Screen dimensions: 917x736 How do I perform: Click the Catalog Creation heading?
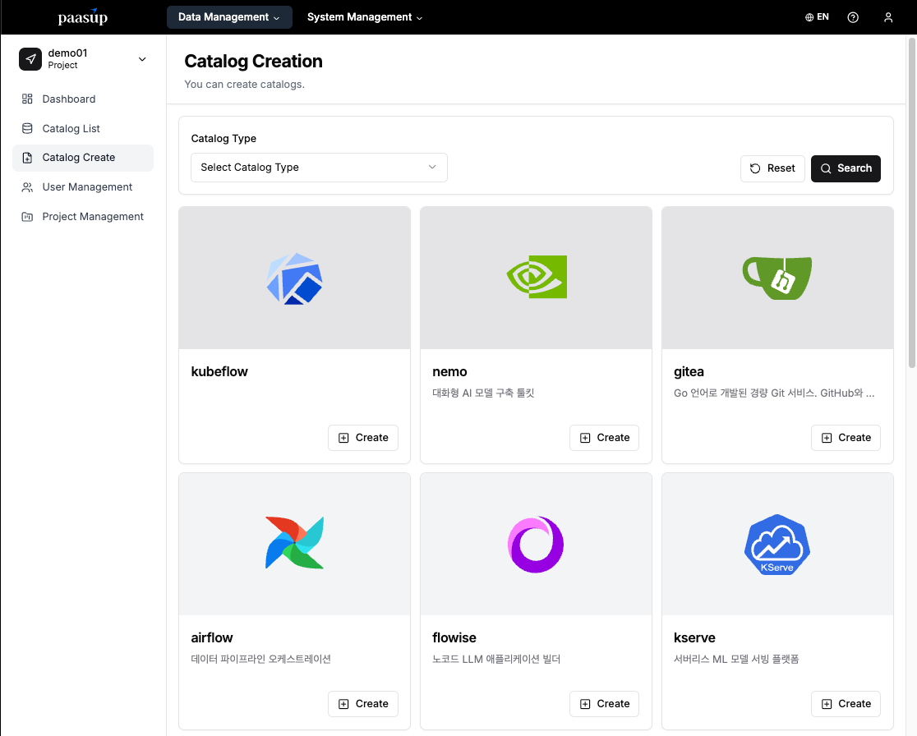[x=253, y=62]
